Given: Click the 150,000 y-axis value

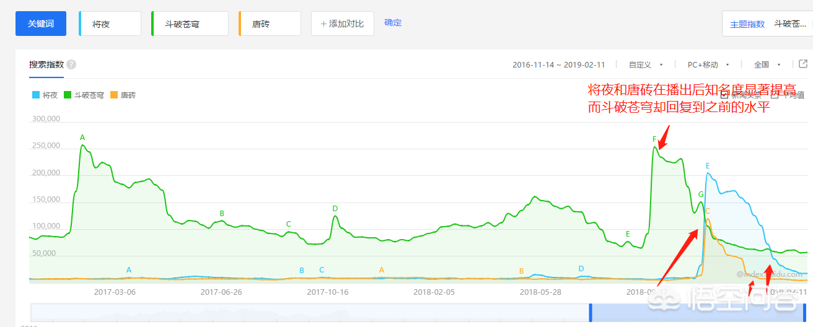Looking at the screenshot, I should point(45,200).
